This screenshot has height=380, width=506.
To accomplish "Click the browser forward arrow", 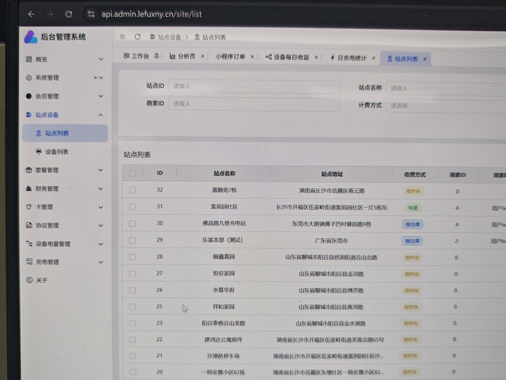I will (x=50, y=14).
